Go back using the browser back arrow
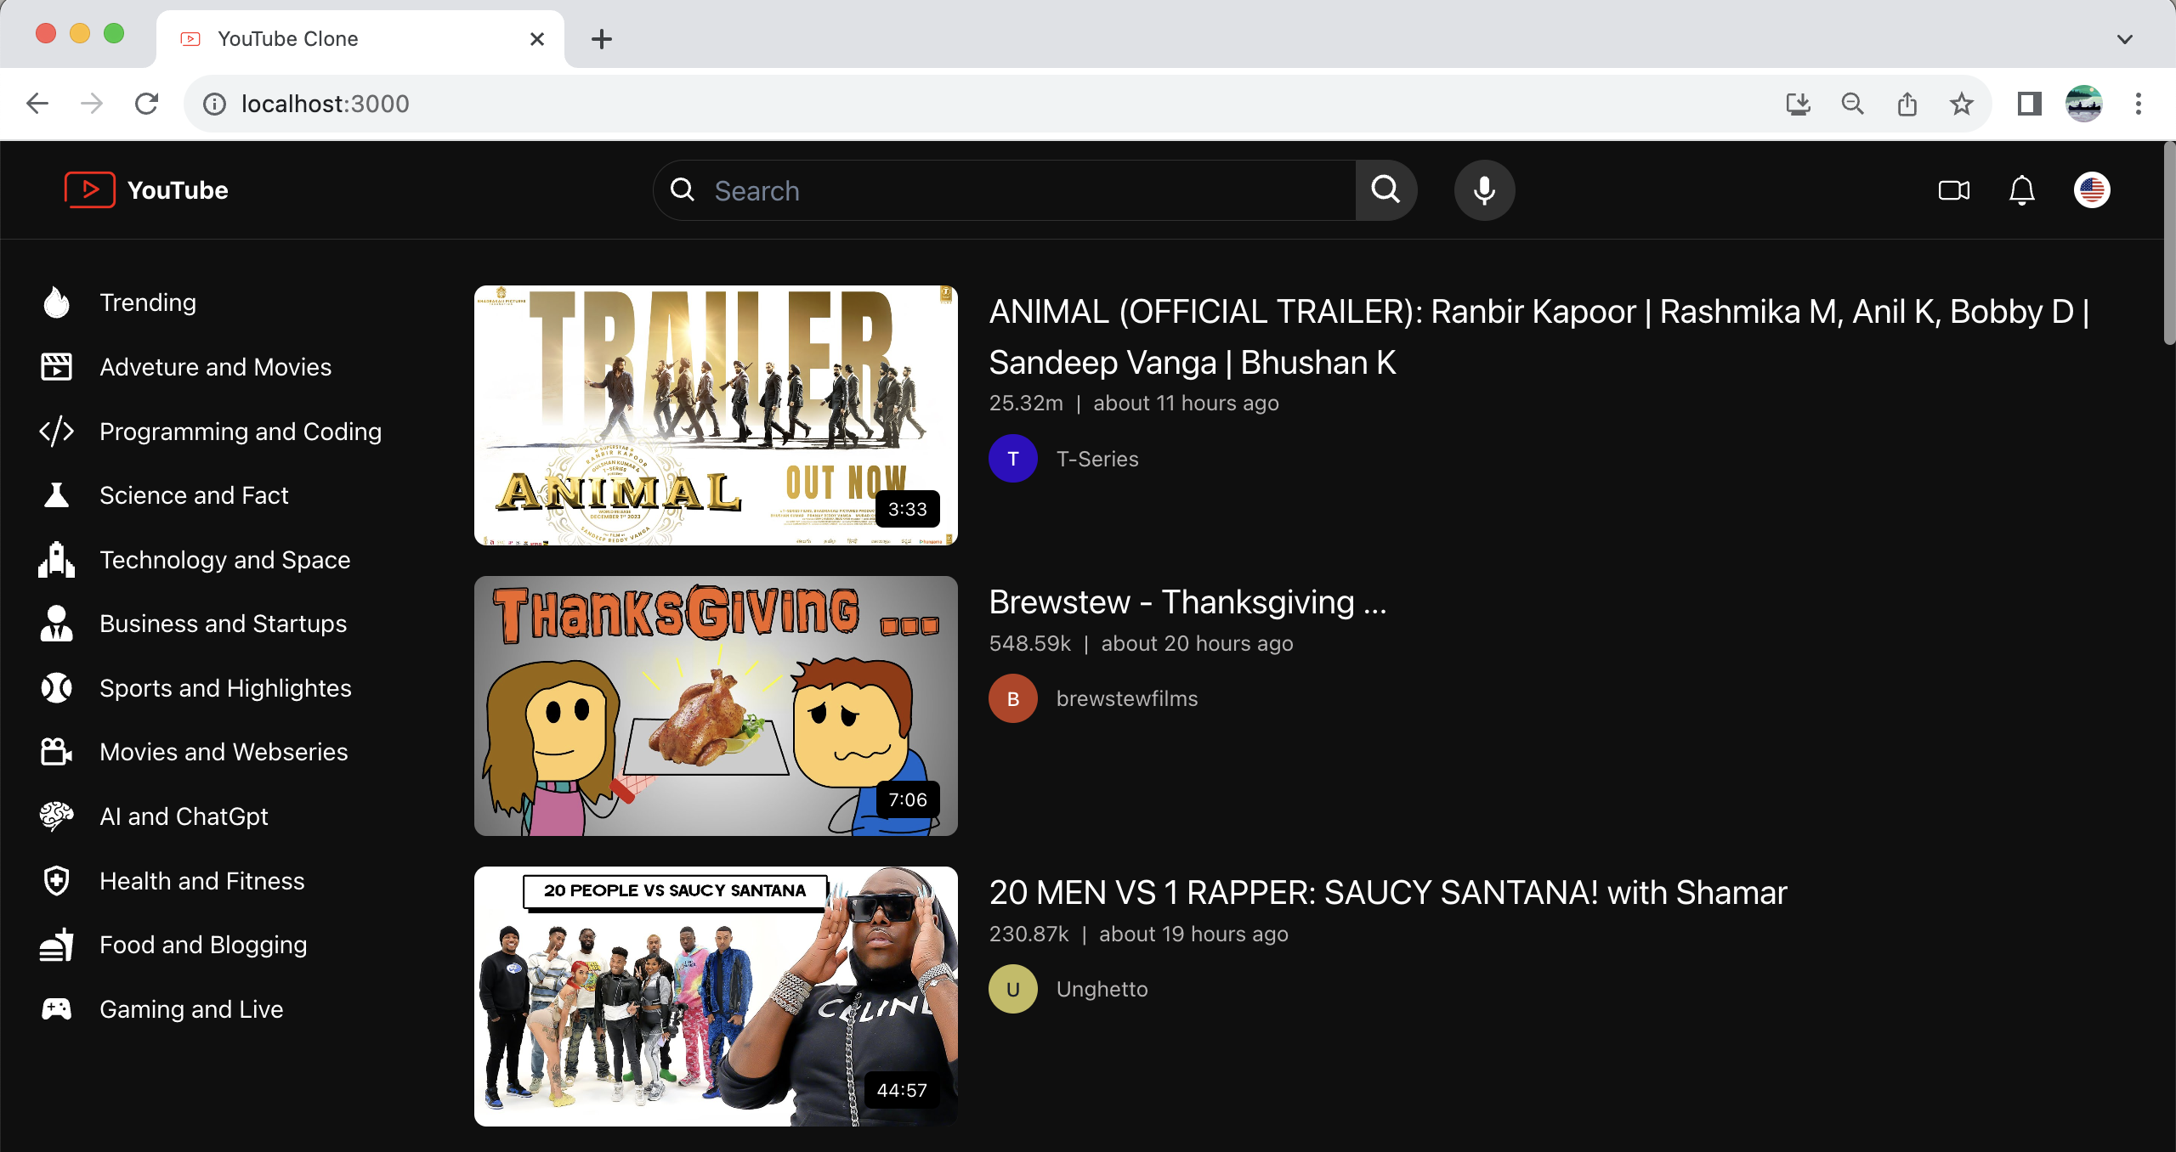Viewport: 2176px width, 1152px height. click(x=37, y=104)
